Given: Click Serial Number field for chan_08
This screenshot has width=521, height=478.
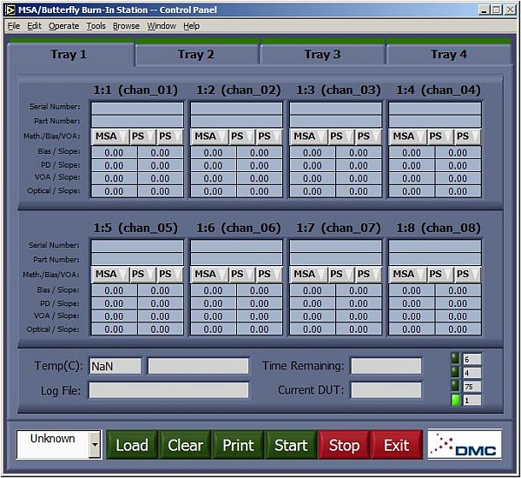Looking at the screenshot, I should [435, 246].
